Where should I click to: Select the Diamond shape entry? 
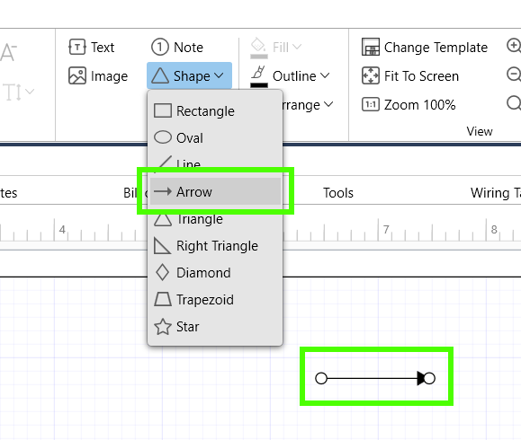215,273
